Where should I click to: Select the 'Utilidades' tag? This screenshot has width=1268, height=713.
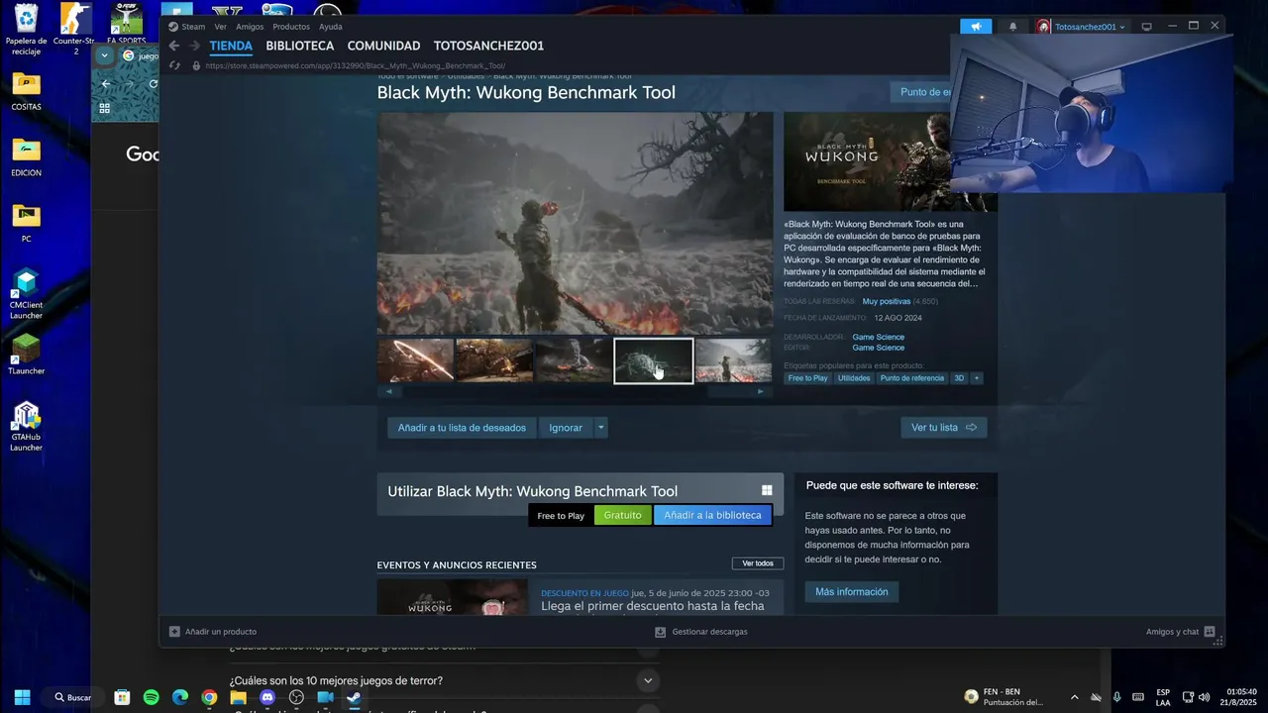[854, 378]
